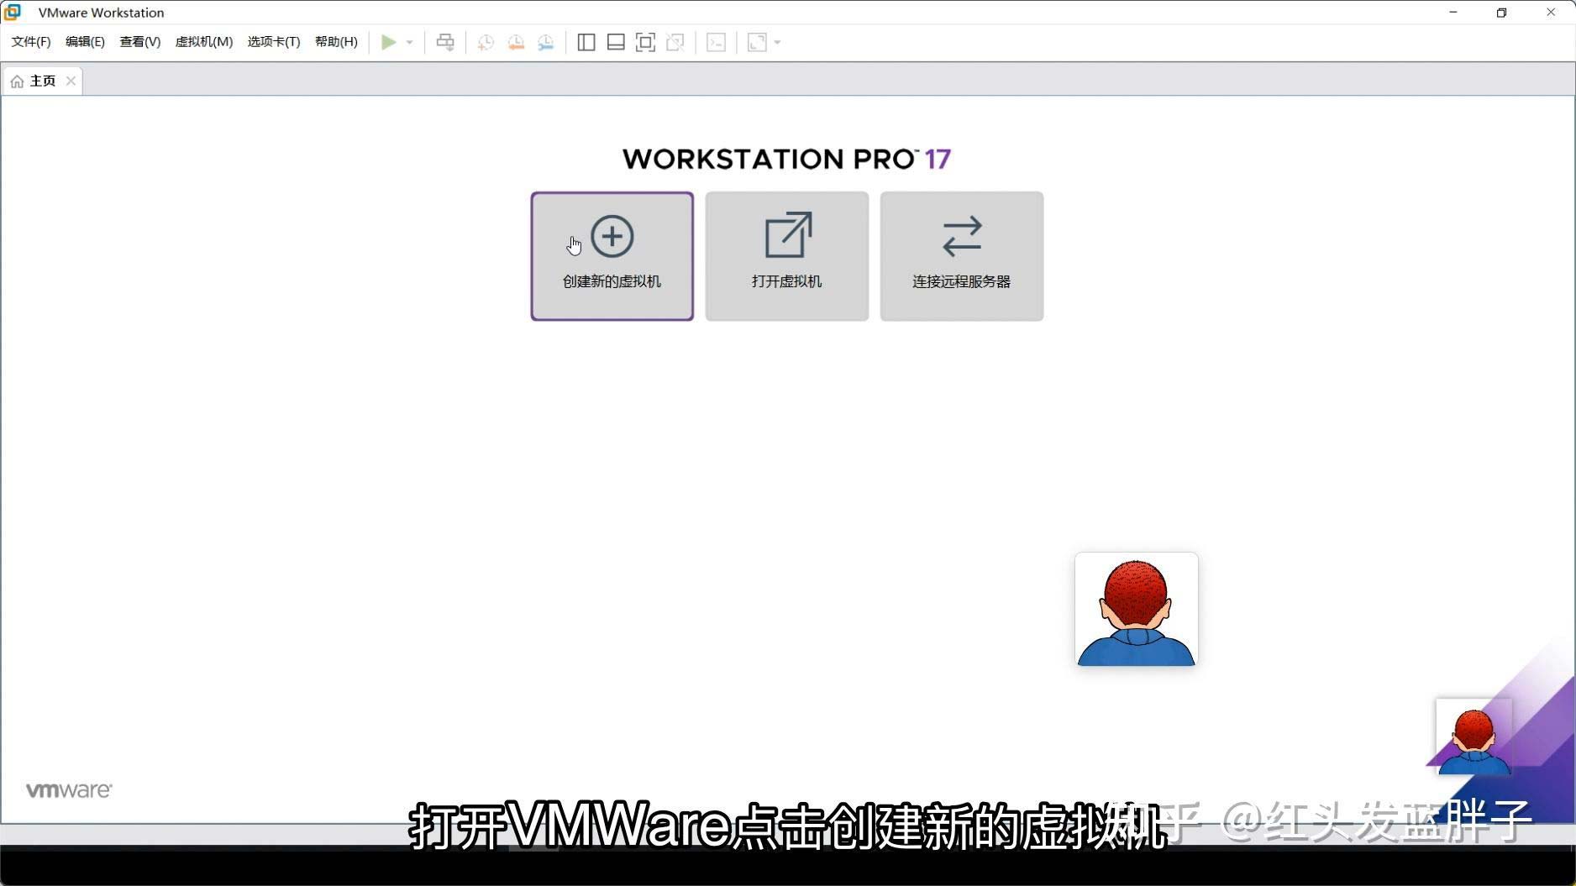Expand the stretch display dropdown arrow
Screen dimensions: 1576x886
coord(778,42)
